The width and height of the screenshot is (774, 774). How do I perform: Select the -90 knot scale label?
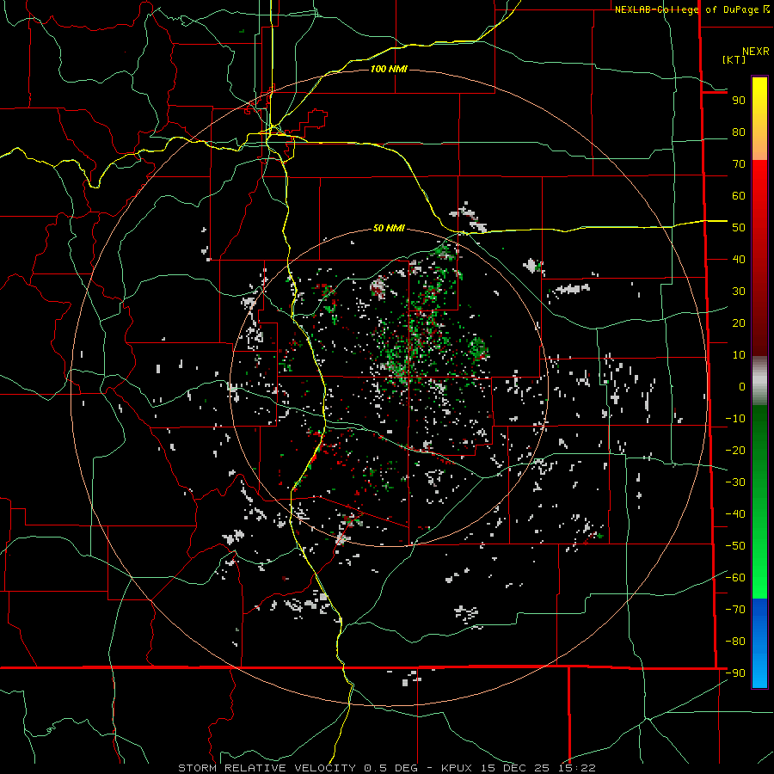735,673
